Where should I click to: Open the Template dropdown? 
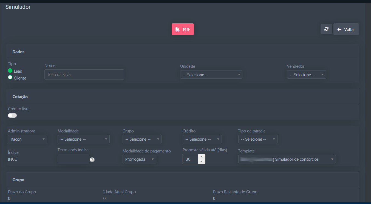pyautogui.click(x=287, y=159)
